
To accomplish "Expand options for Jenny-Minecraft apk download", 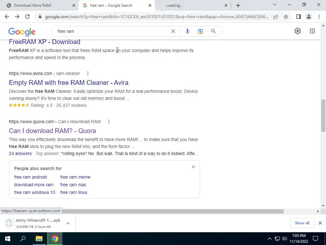I will coord(68,223).
